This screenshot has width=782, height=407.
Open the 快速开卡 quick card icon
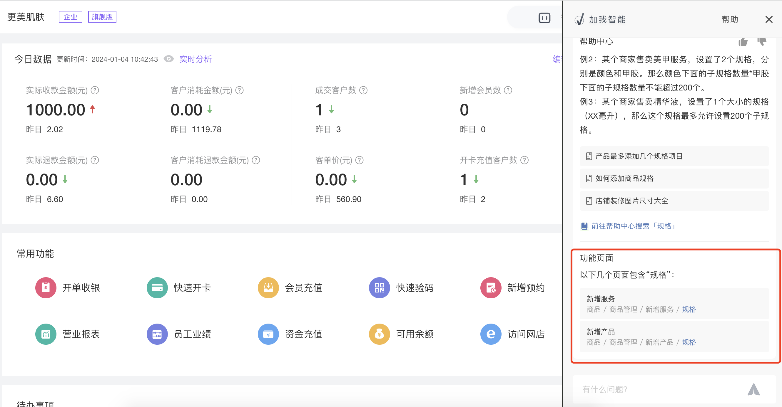coord(157,287)
